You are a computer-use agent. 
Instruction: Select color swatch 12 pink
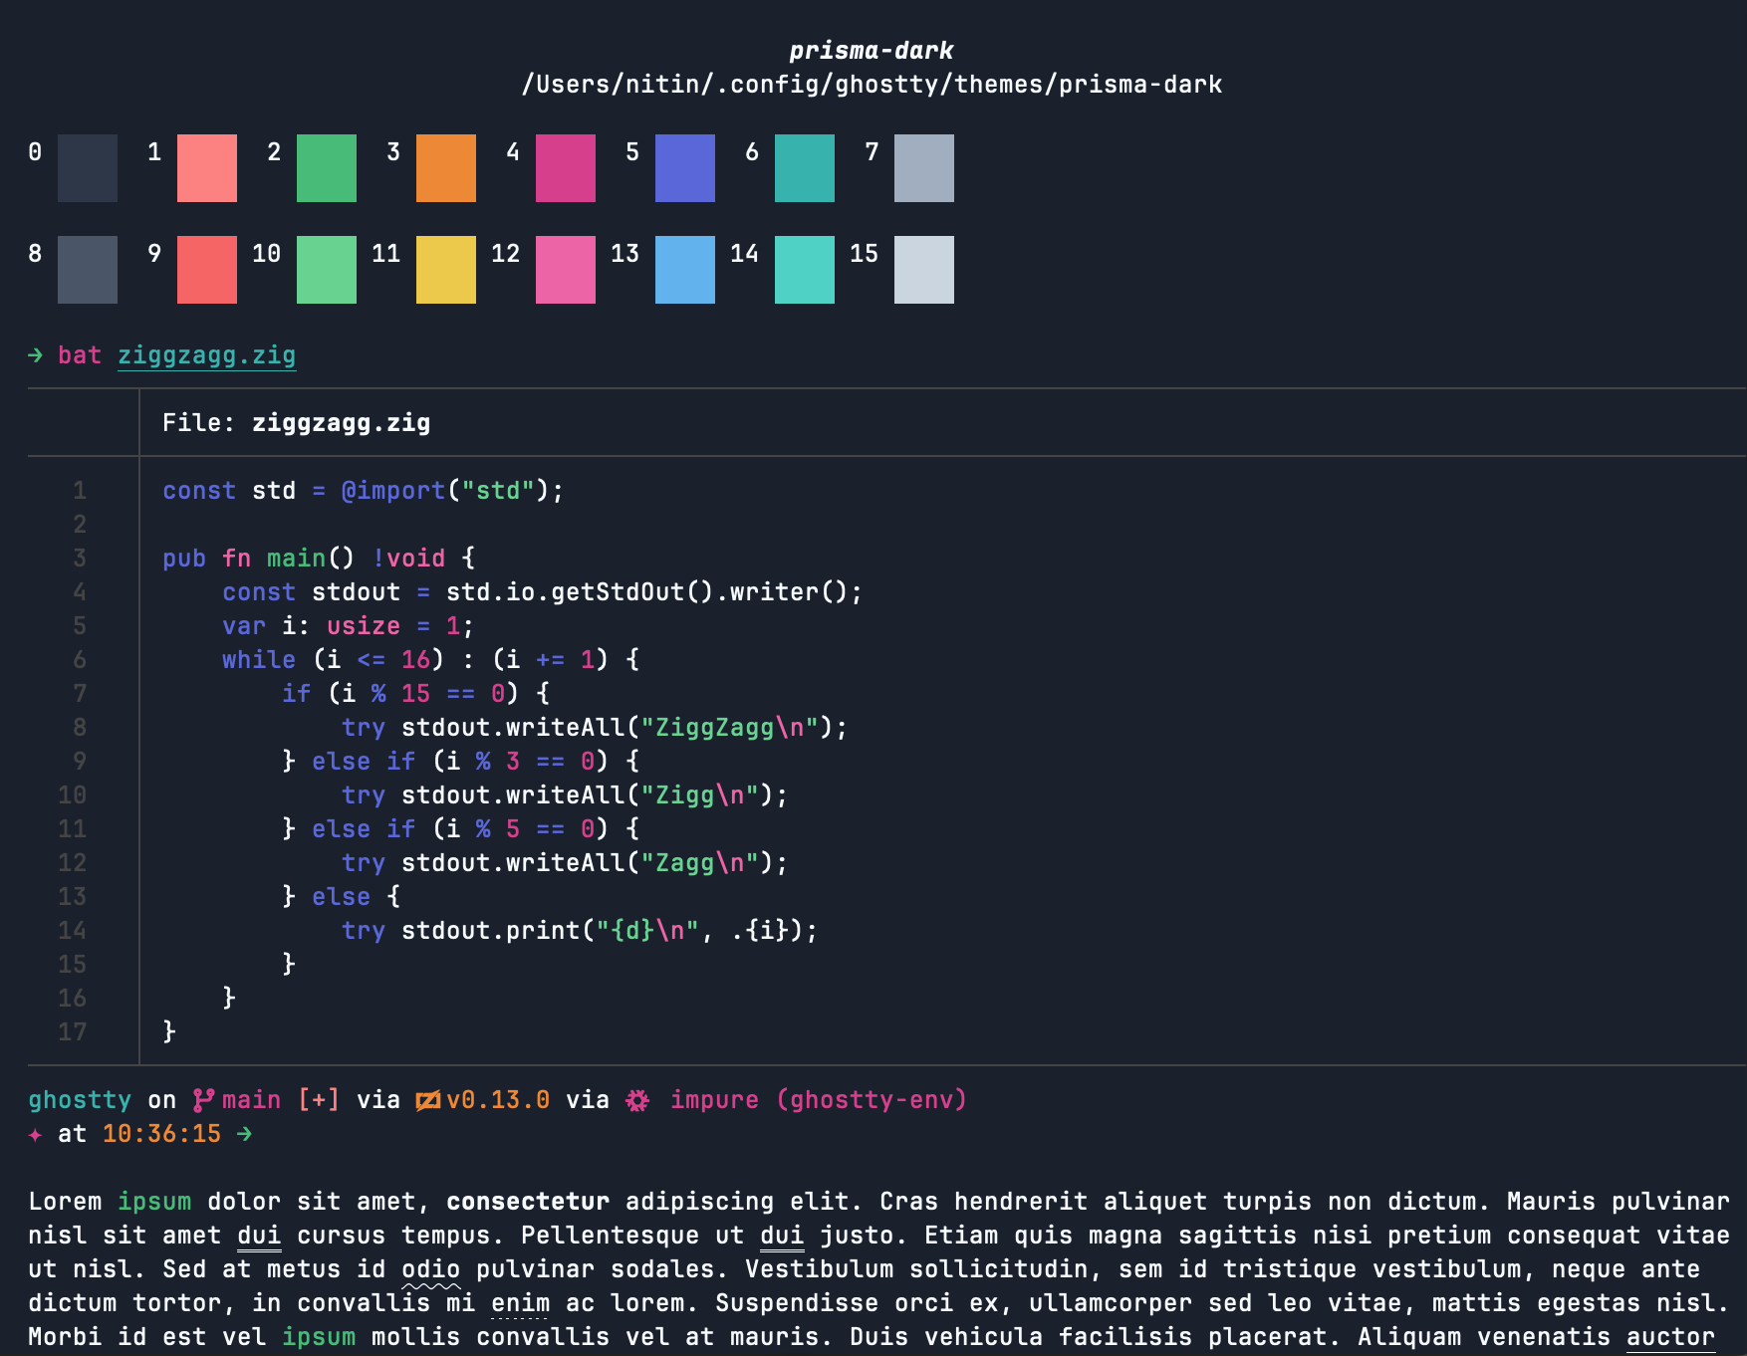[x=566, y=270]
